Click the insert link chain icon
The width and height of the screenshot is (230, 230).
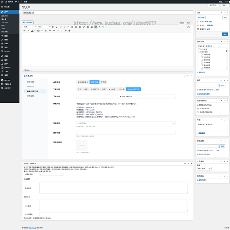pyautogui.click(x=84, y=27)
